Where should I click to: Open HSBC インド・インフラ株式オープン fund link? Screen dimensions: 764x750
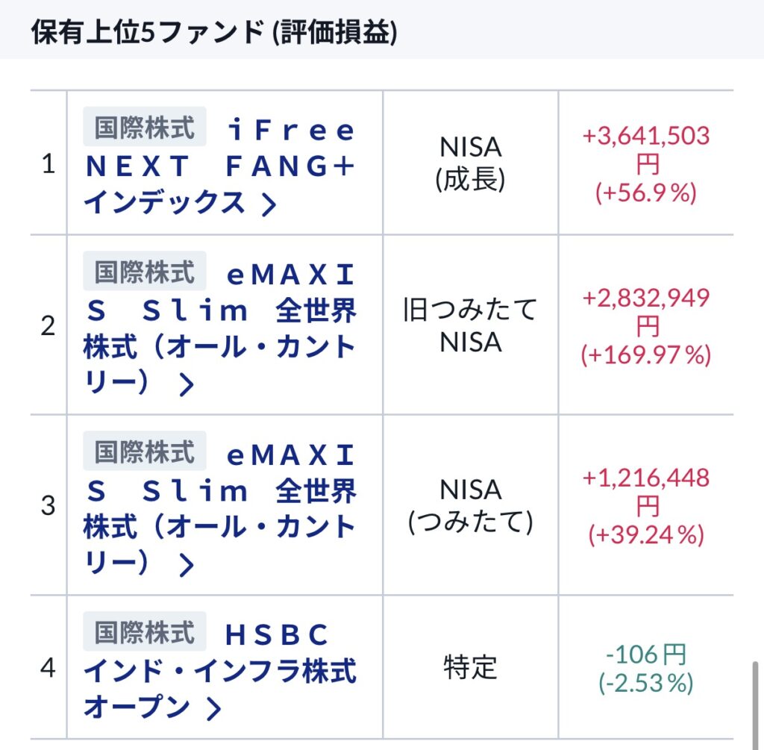coord(220,671)
